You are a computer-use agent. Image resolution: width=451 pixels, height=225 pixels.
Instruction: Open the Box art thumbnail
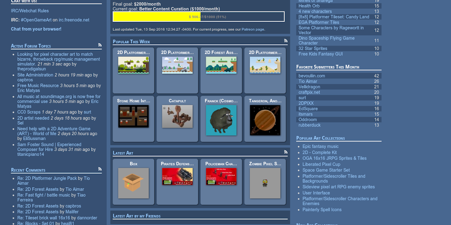[x=133, y=183]
